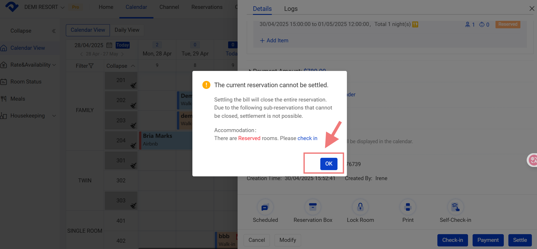Open the calendar date picker icon
Viewport: 537px width, 249px height.
click(109, 45)
